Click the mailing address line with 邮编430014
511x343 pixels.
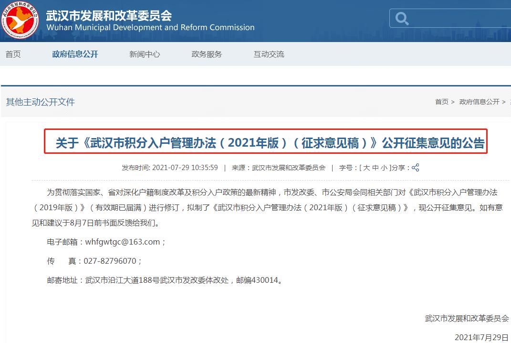pos(165,280)
